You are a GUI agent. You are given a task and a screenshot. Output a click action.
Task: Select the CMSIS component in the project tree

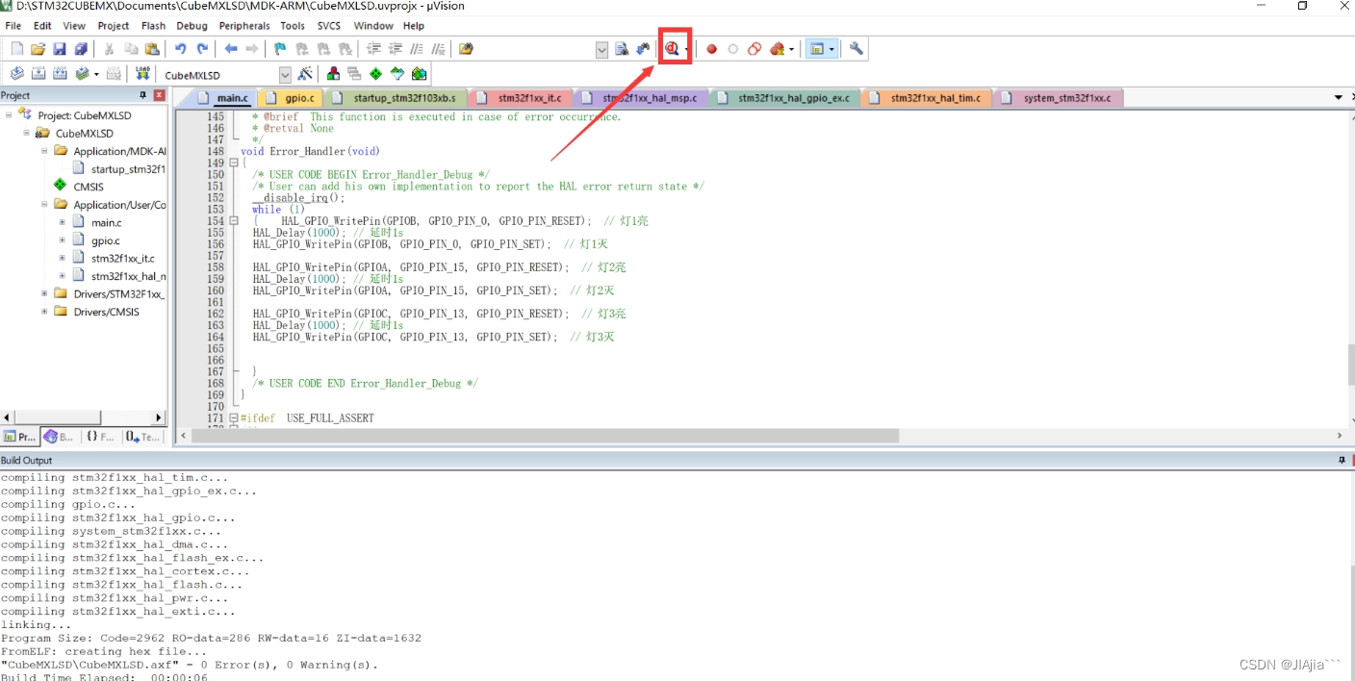(x=88, y=187)
